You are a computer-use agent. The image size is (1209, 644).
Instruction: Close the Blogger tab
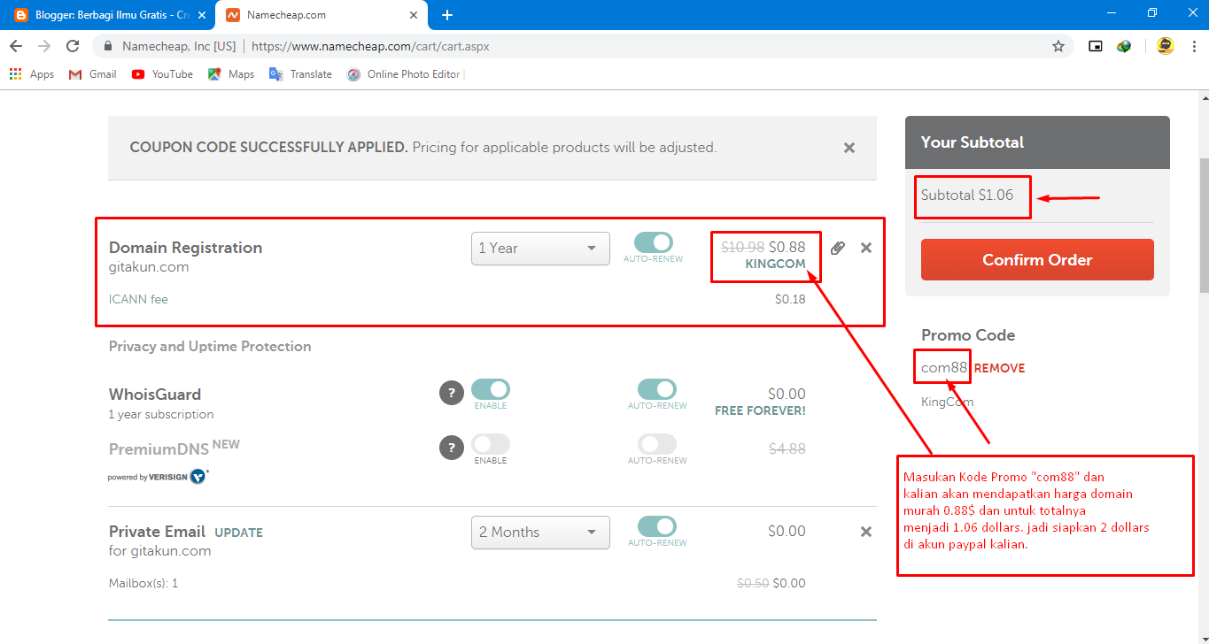click(202, 15)
